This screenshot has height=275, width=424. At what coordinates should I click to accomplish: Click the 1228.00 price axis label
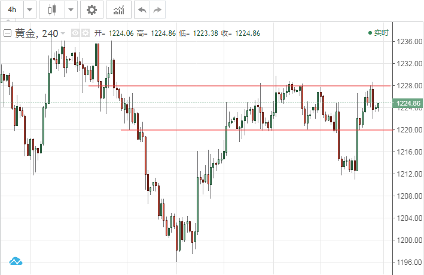[409, 86]
